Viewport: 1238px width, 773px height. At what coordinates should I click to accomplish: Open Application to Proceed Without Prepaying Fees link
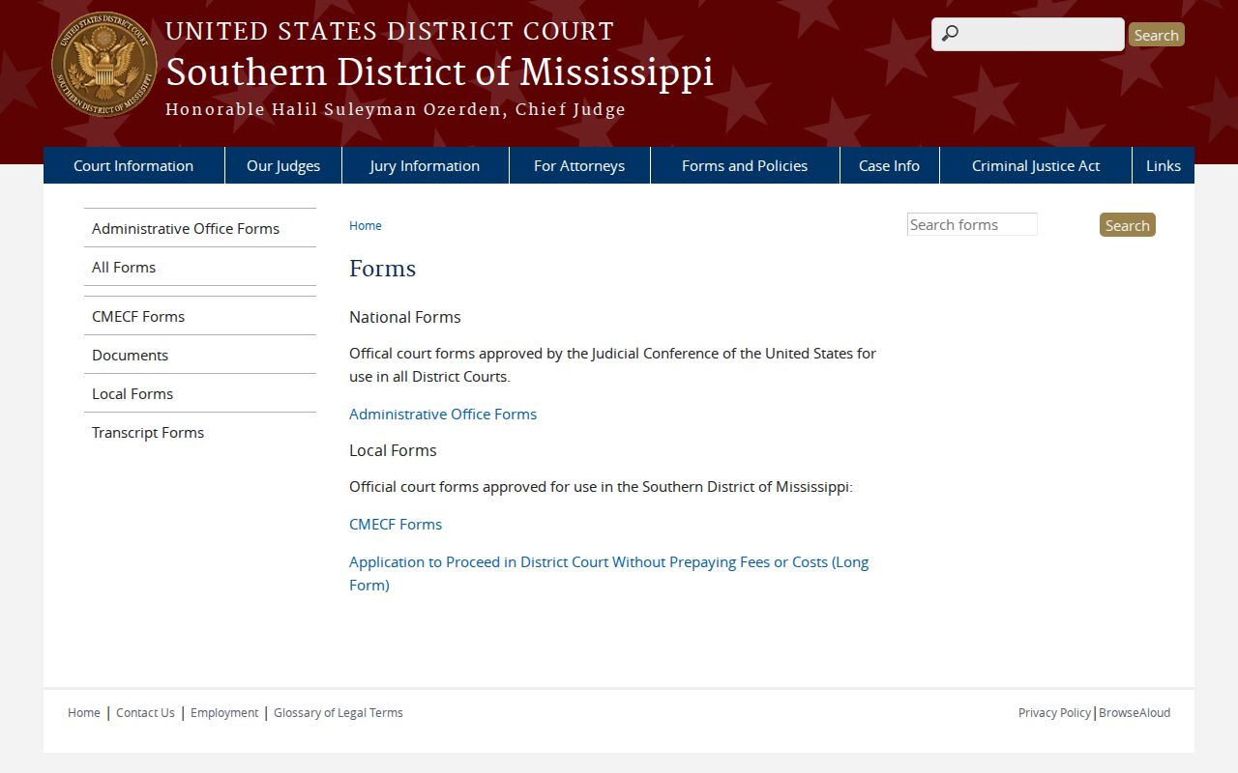(x=609, y=573)
